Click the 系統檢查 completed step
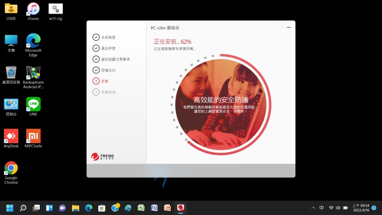Image resolution: width=382 pixels, height=215 pixels. [104, 37]
